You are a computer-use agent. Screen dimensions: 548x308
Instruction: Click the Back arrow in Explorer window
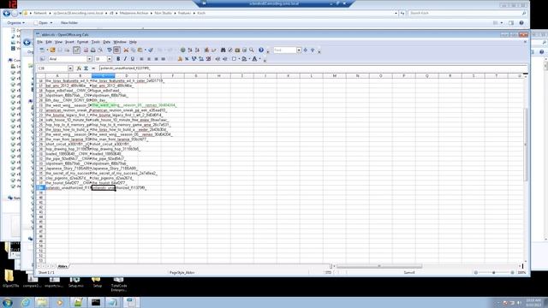[6, 14]
